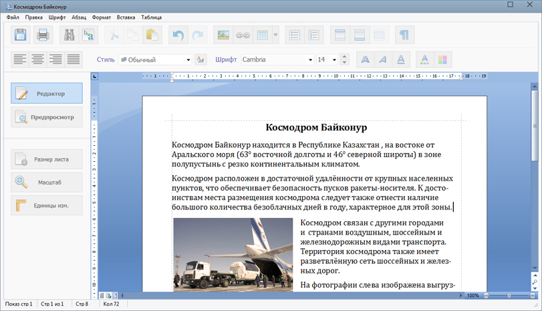542x311 pixels.
Task: Open the page footer editing icon
Action: [x=360, y=35]
